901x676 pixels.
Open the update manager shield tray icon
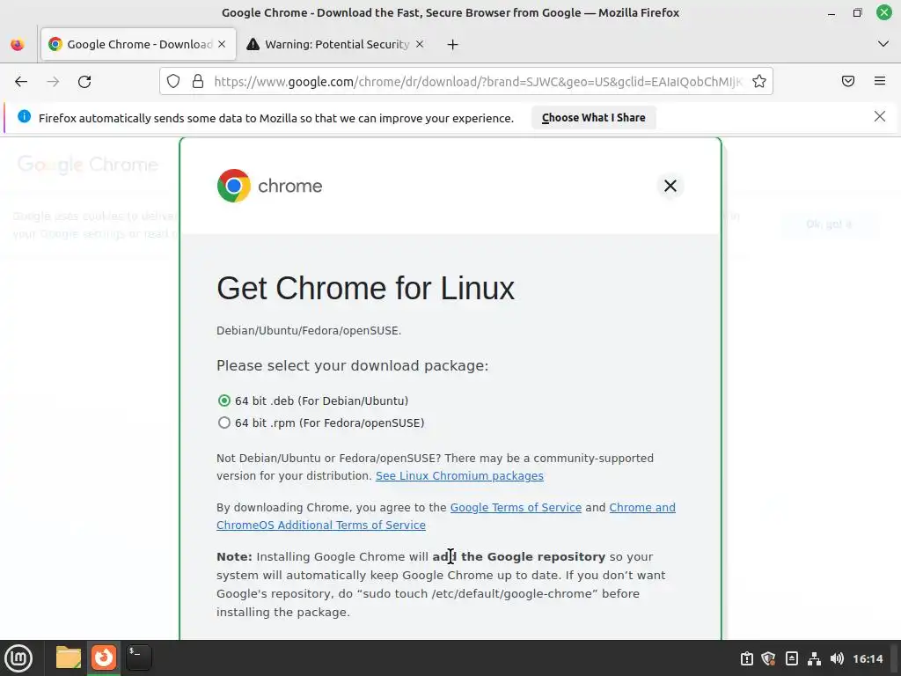769,658
